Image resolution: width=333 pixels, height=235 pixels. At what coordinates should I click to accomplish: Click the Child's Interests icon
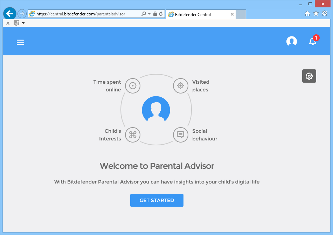tap(132, 135)
